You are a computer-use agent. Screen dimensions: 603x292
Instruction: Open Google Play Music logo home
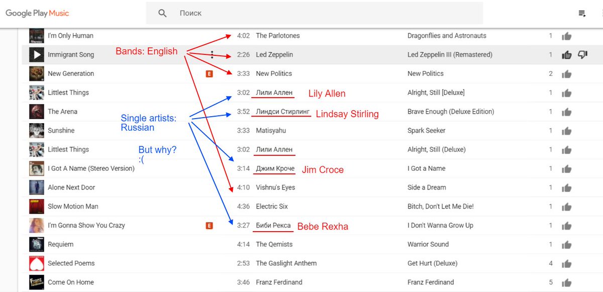[x=37, y=14]
